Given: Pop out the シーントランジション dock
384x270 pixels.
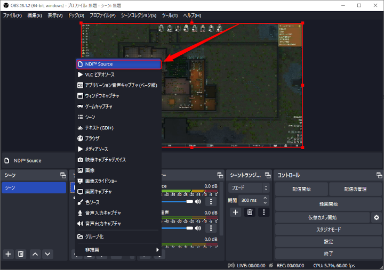Looking at the screenshot, I should [x=268, y=175].
